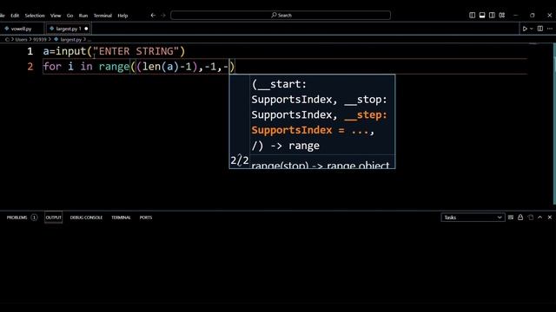The width and height of the screenshot is (556, 312).
Task: Click the unsaved dot on largest.py tab
Action: click(x=86, y=29)
